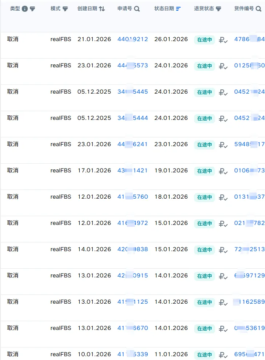Click the ruble icon in the 18.01.2026 row
Viewport: 265px width, 360px height.
point(223,197)
